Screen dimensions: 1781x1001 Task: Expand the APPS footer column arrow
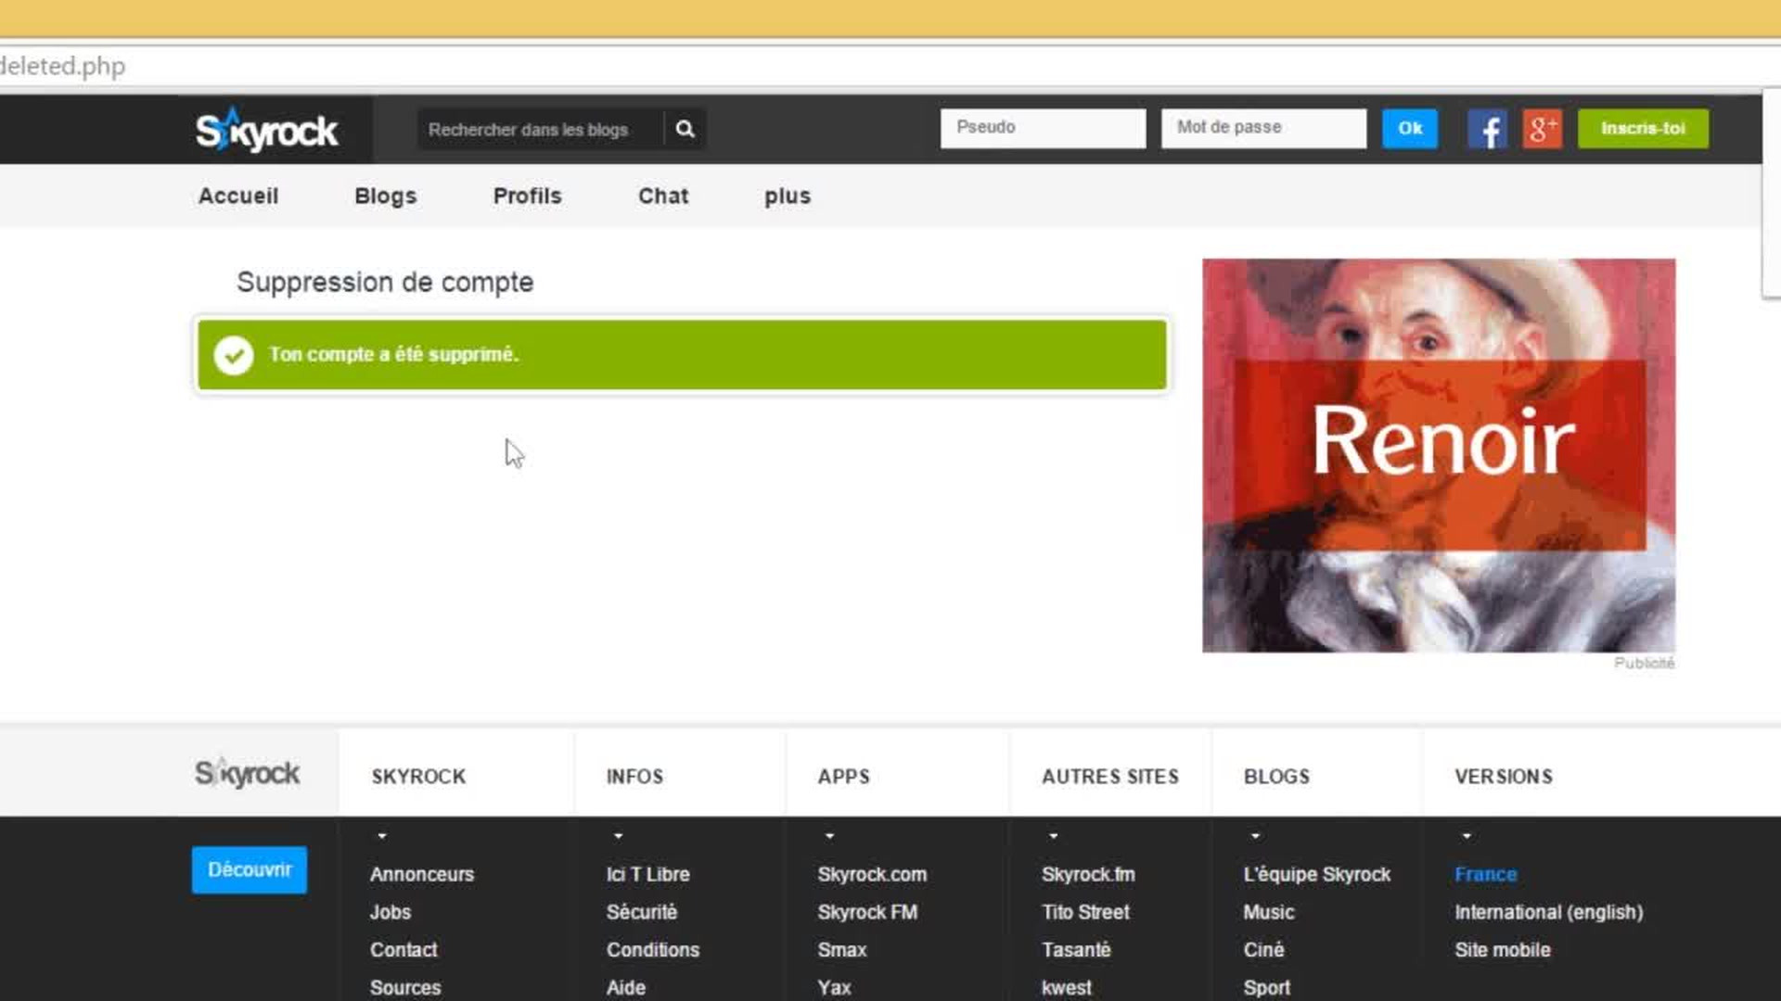(x=829, y=836)
